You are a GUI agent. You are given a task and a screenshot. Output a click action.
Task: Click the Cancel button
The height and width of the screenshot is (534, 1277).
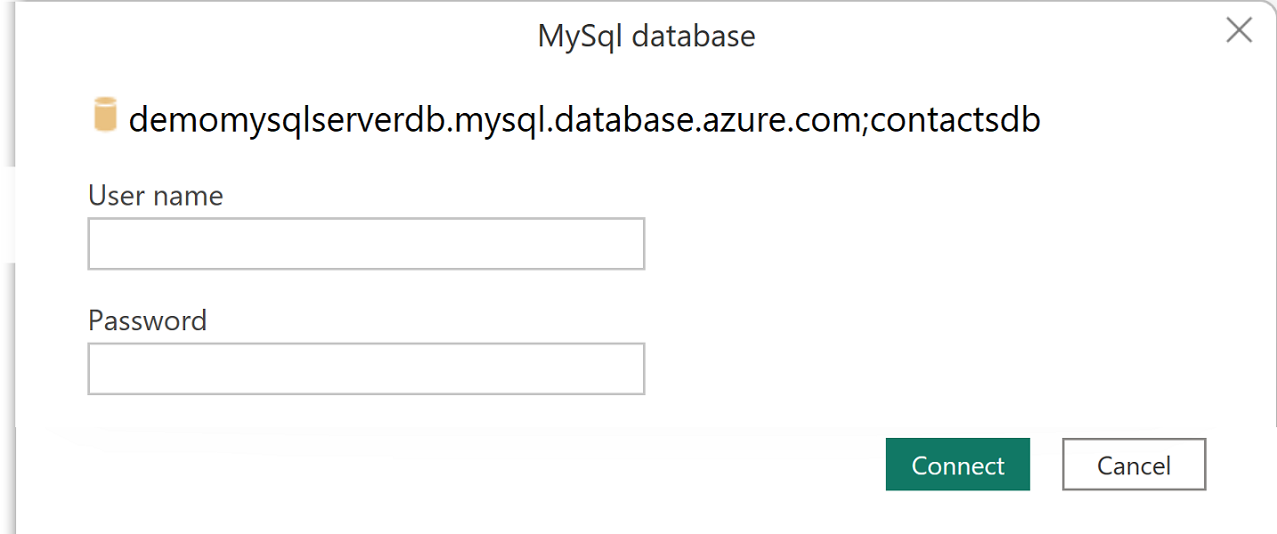click(1134, 465)
